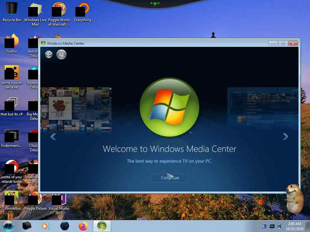310x232 pixels.
Task: Click the dark globe taskbar icon
Action: (64, 226)
